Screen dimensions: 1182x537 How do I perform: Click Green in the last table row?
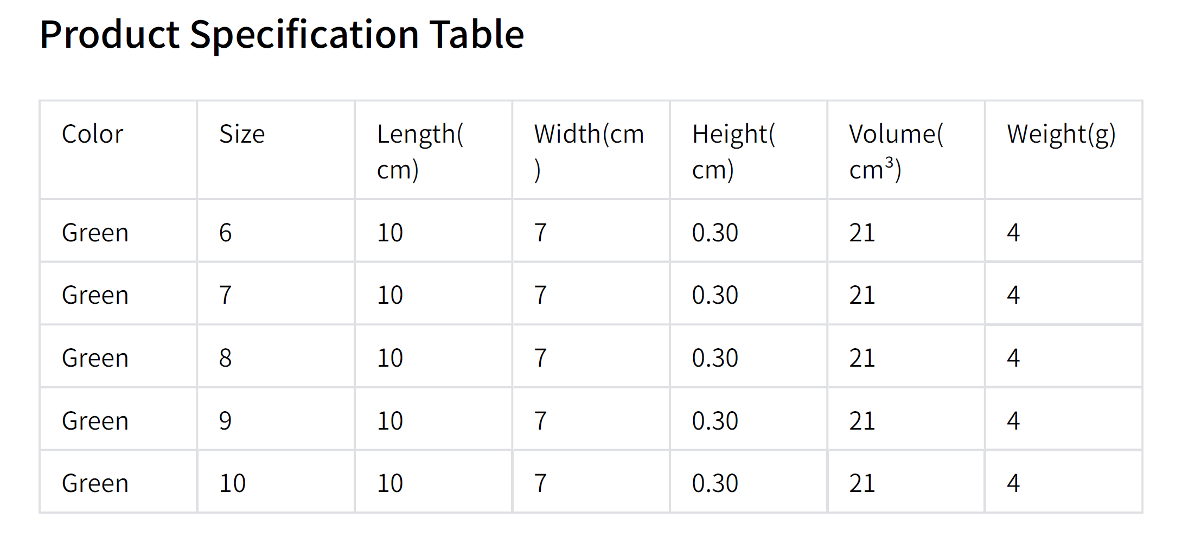point(95,483)
